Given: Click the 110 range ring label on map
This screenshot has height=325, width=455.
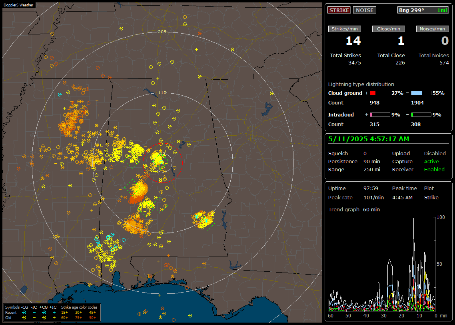Looking at the screenshot, I should click(162, 93).
